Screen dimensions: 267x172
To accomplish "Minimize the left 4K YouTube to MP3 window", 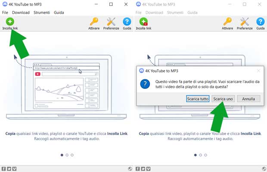I will 96,4.
